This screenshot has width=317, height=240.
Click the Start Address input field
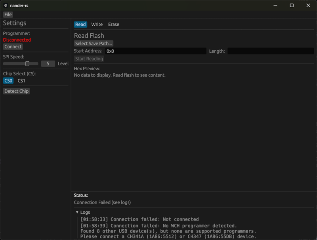point(155,51)
